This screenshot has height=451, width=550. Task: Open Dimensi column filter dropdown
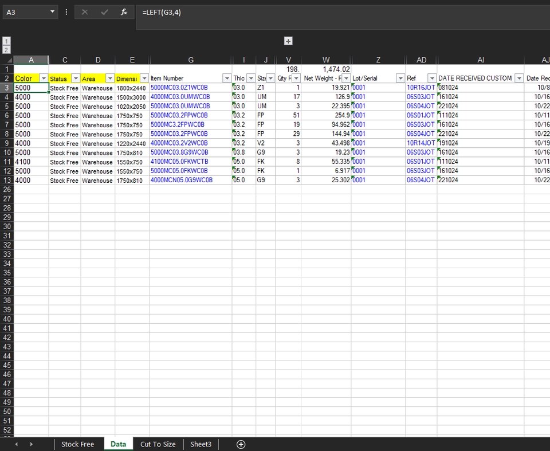(x=144, y=79)
